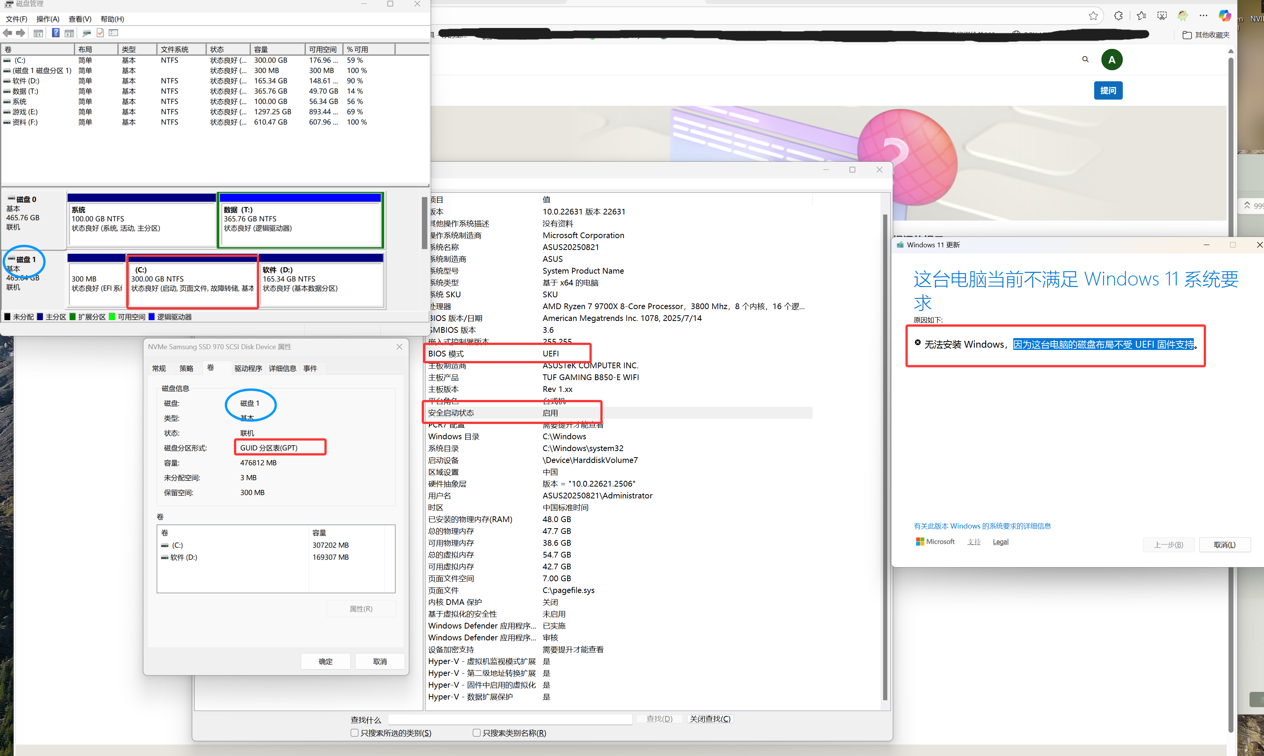Screen dimensions: 1264x756
Task: Click the Windows 11 更新 title bar icon
Action: point(900,245)
